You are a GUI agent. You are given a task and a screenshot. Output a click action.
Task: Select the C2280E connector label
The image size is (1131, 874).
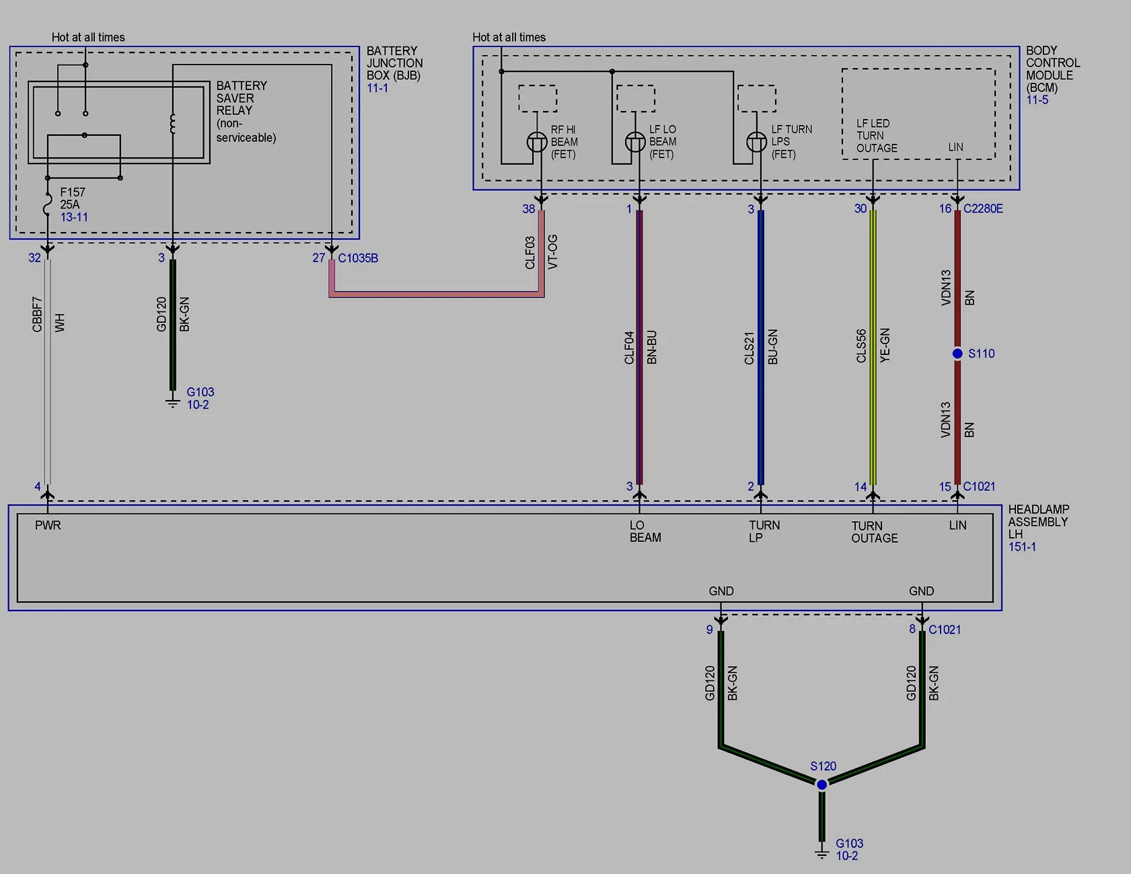[x=983, y=209]
